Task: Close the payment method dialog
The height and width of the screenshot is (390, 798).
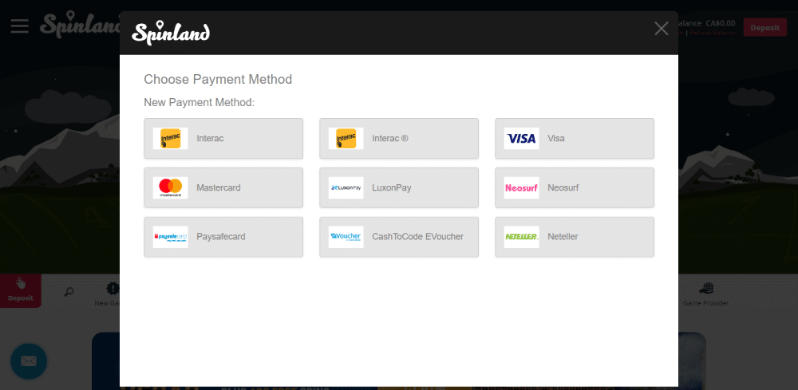Action: point(661,29)
